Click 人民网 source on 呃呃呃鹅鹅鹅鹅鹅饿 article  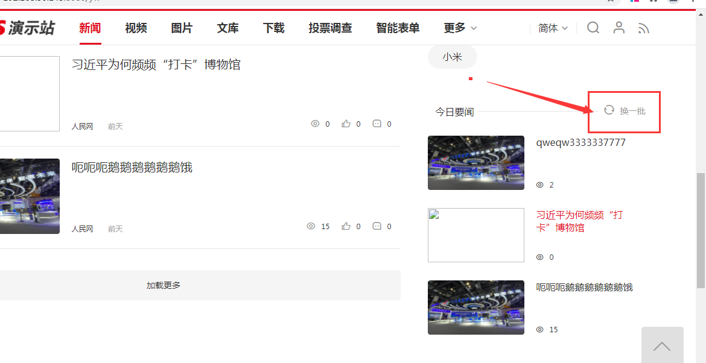(82, 229)
